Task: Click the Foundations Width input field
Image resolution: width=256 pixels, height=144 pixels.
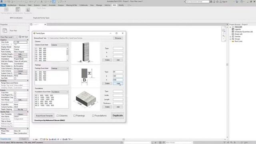Action: 118,95
